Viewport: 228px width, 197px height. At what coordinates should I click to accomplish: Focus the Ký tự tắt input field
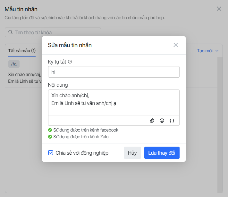click(114, 72)
